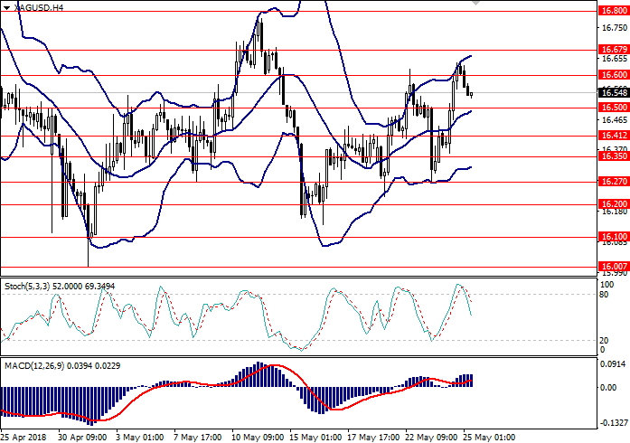630x443 pixels.
Task: Click the MACD 0.00 axis label
Action: coord(608,387)
